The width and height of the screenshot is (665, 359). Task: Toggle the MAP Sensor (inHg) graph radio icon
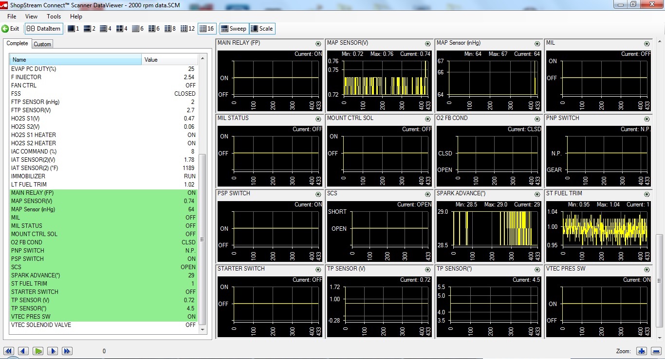coord(537,44)
